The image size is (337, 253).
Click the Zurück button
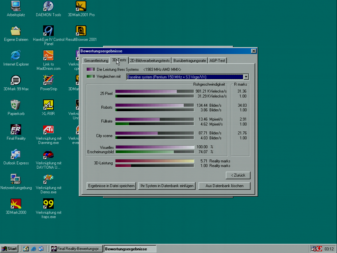tap(238, 175)
